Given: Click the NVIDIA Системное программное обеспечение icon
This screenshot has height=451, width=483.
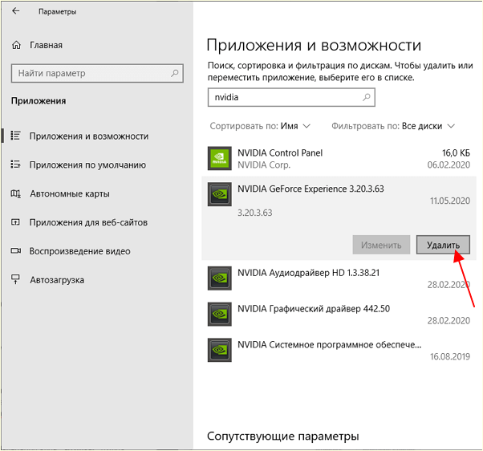Looking at the screenshot, I should point(220,350).
